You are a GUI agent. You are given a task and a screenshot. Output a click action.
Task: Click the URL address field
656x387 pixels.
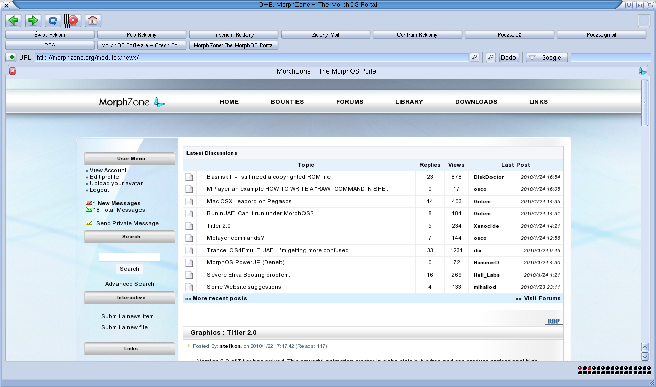pos(252,57)
